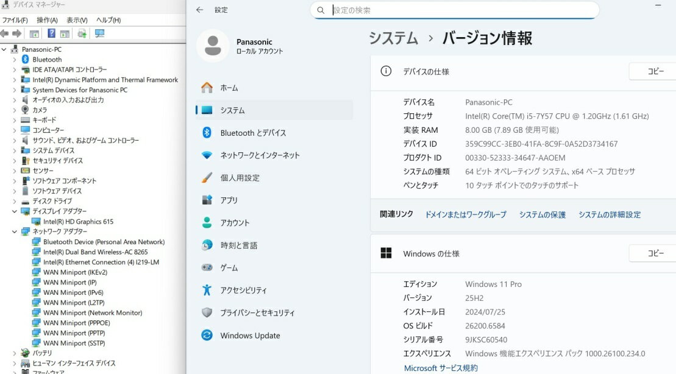This screenshot has height=374, width=676.
Task: Select the Intel(R) HD Graphics 615 device
Action: (x=78, y=222)
